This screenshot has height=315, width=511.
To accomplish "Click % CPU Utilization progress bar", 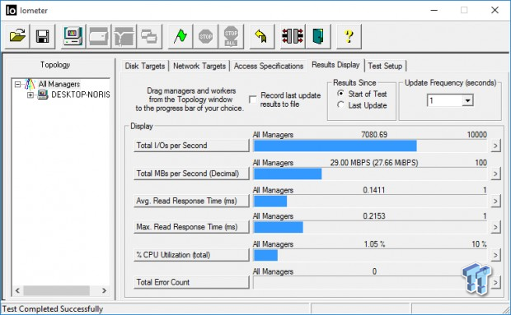I will coord(370,255).
